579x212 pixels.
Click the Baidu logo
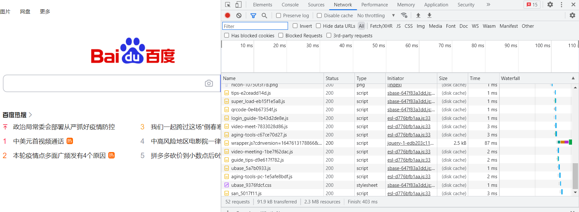click(133, 50)
